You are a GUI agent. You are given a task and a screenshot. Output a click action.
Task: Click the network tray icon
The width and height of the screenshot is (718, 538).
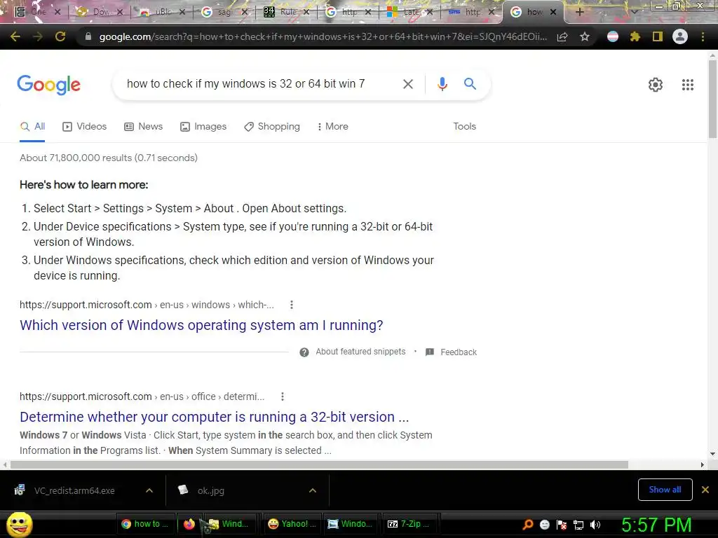(578, 525)
